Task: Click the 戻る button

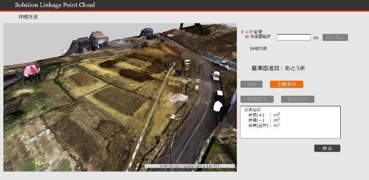Action: 327,148
